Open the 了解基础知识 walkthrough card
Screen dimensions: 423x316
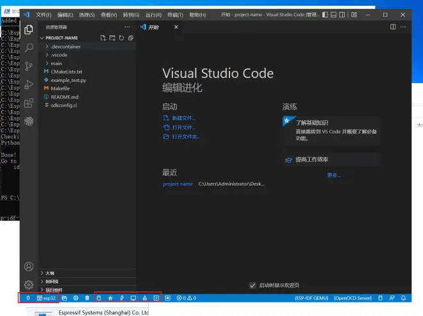331,130
